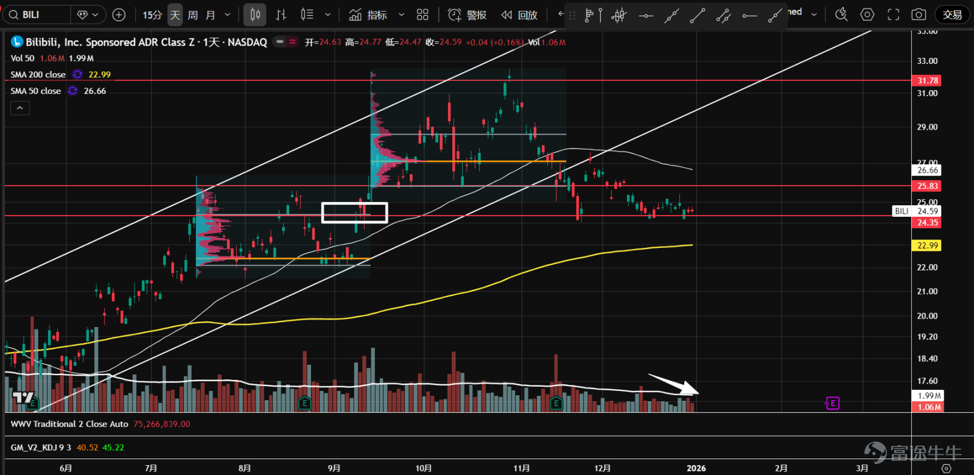This screenshot has height=475, width=974.
Task: Take a snapshot with camera icon
Action: (x=919, y=15)
